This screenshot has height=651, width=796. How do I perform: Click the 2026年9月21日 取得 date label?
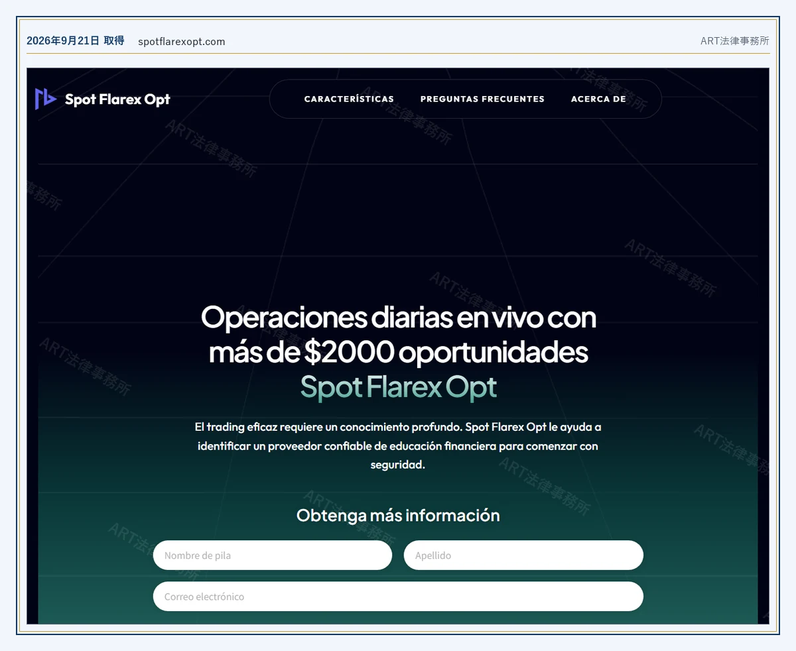coord(76,41)
